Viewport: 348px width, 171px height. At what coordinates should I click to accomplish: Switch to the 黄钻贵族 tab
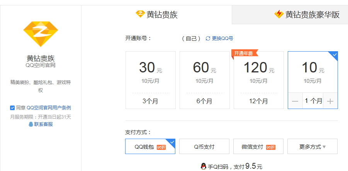[x=157, y=15]
